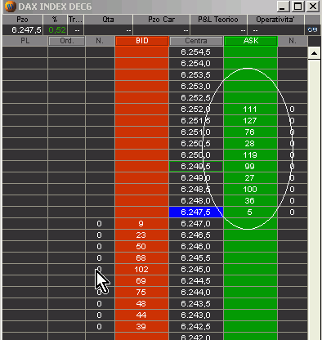The image size is (322, 340).
Task: Click ask quantity 28 at price 6.250,5
Action: click(x=250, y=144)
